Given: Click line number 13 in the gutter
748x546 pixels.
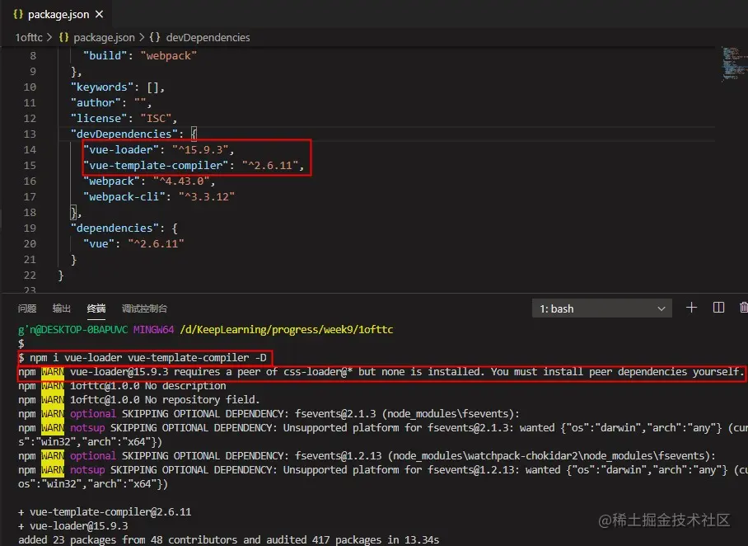Looking at the screenshot, I should [x=30, y=134].
